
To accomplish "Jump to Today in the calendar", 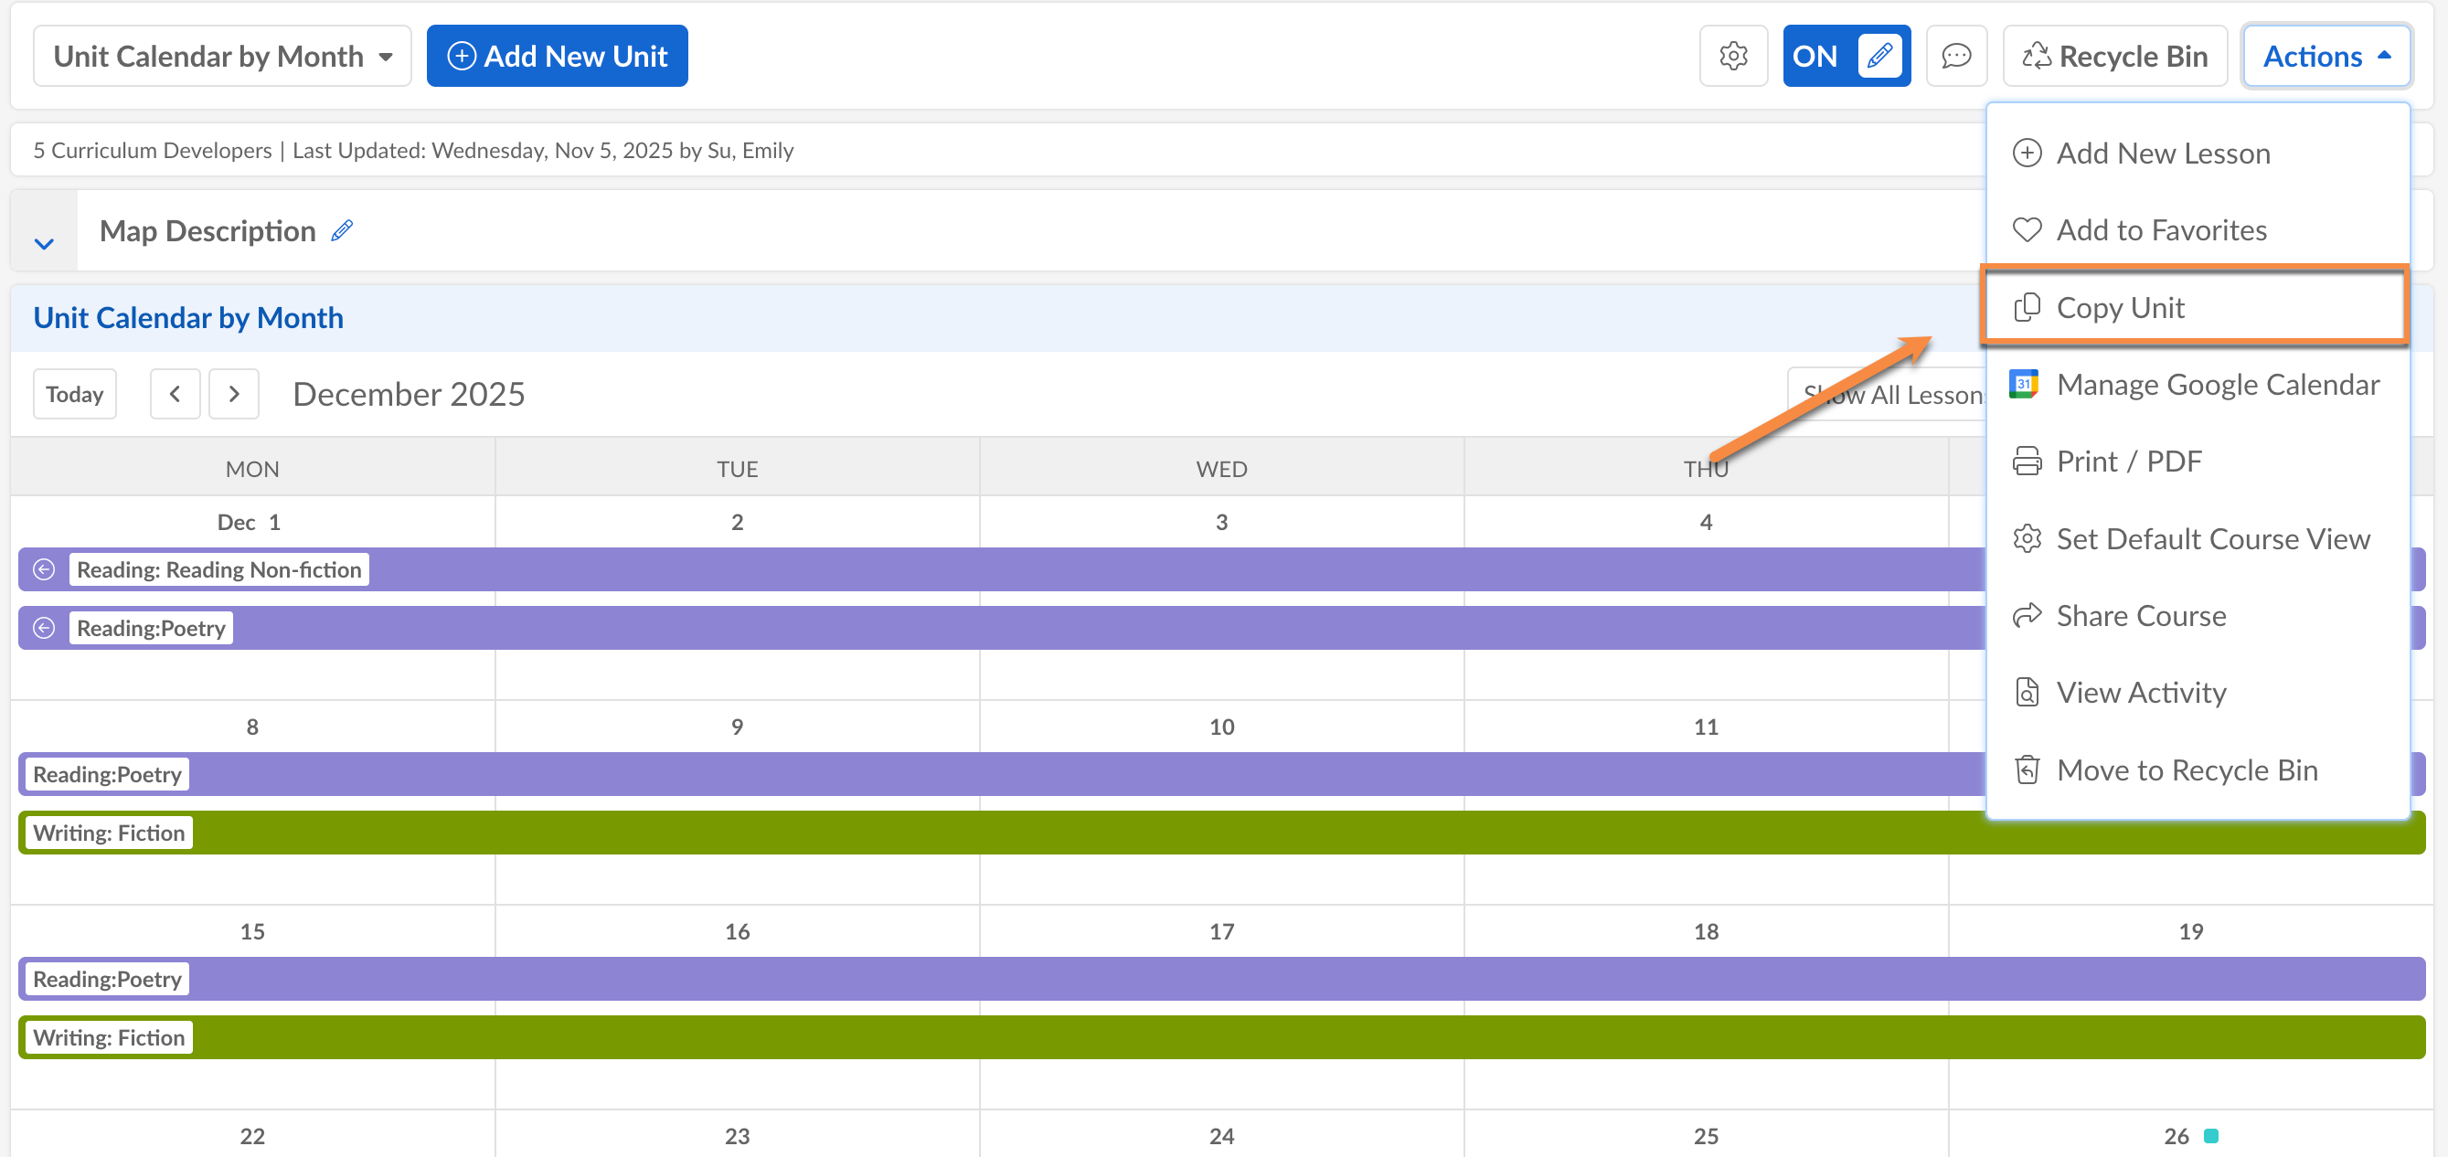I will [74, 393].
